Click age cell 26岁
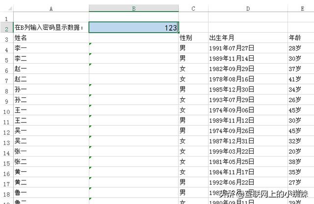This screenshot has height=204, width=314. tap(301, 100)
